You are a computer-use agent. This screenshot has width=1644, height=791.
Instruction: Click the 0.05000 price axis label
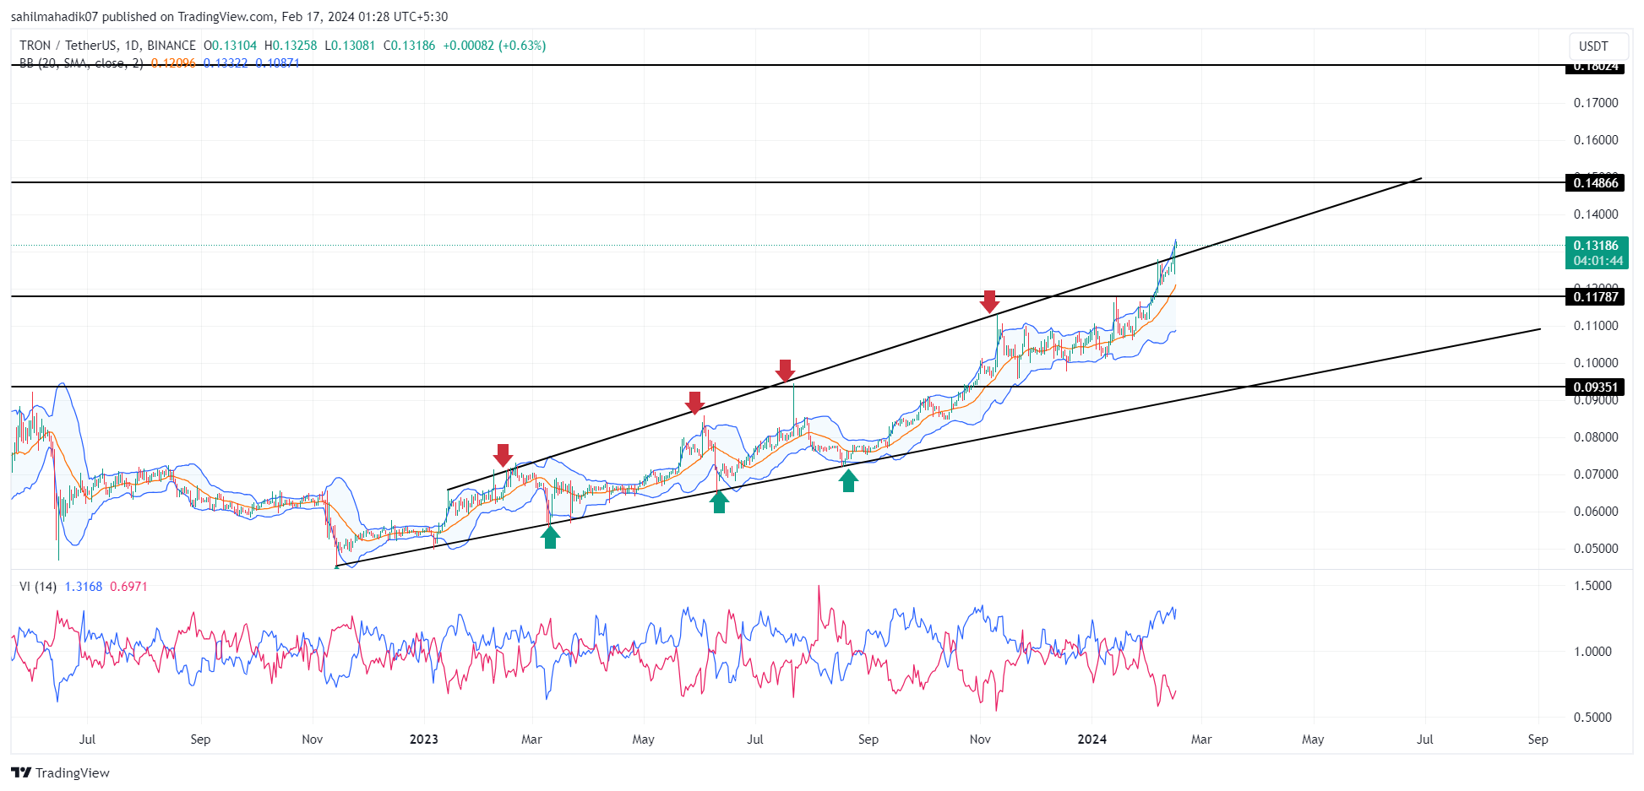pos(1596,549)
